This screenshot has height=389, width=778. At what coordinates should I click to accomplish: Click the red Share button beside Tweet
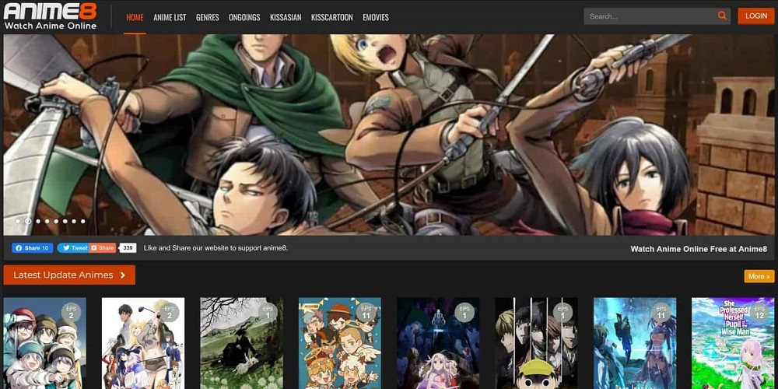tap(103, 248)
